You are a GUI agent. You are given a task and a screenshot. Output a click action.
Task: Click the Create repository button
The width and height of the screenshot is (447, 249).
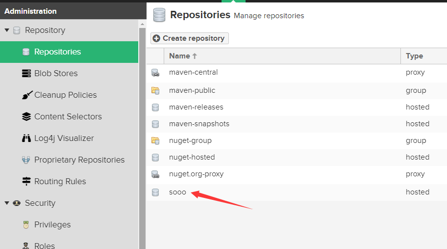click(189, 38)
